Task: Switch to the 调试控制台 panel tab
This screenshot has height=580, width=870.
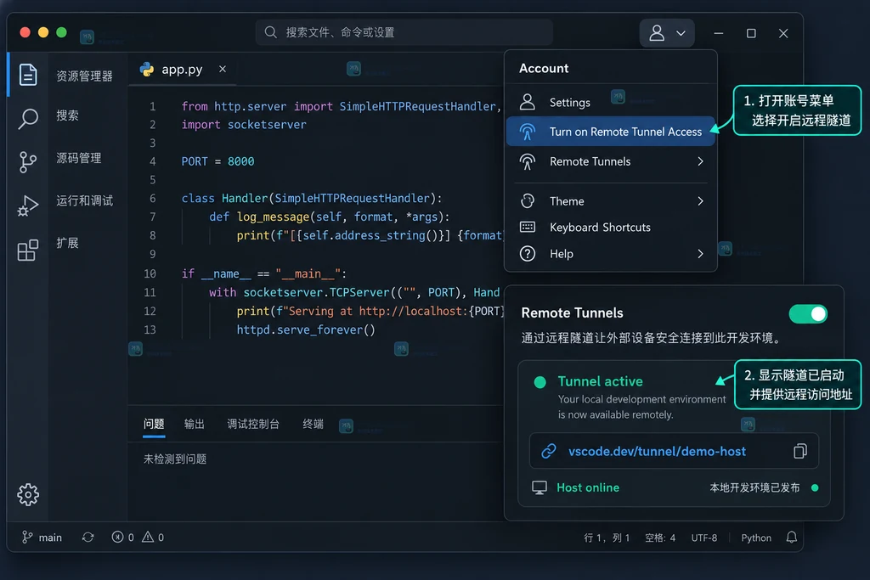Action: (x=253, y=425)
